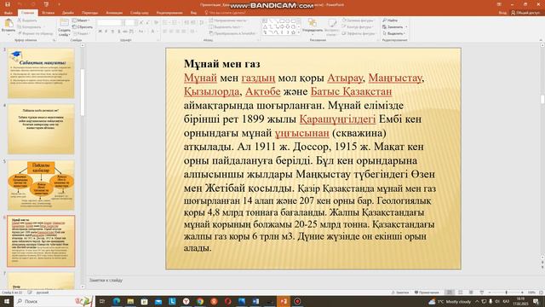Click the notes pane 'Заметки к слайду'
Image resolution: width=545 pixels, height=307 pixels.
(x=106, y=280)
